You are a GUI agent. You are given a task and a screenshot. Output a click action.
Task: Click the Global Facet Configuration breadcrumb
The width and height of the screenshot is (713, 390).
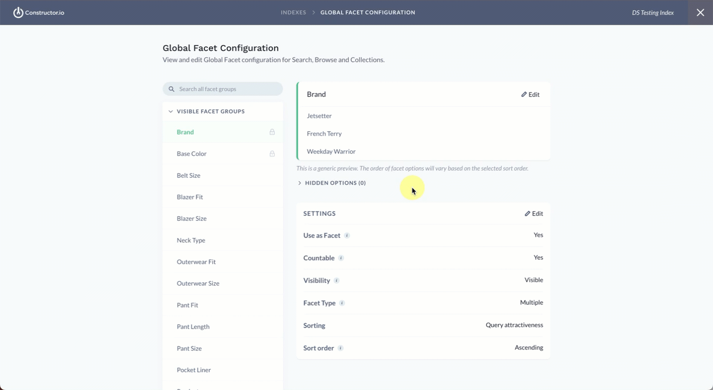pyautogui.click(x=368, y=12)
